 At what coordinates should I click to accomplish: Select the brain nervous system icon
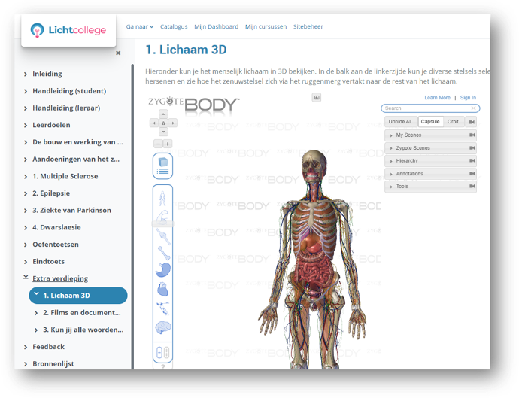163,328
